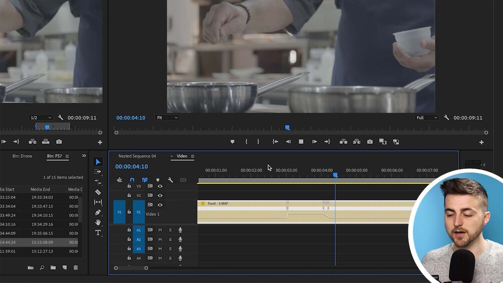
Task: Solo track A2 with S button
Action: tap(170, 239)
